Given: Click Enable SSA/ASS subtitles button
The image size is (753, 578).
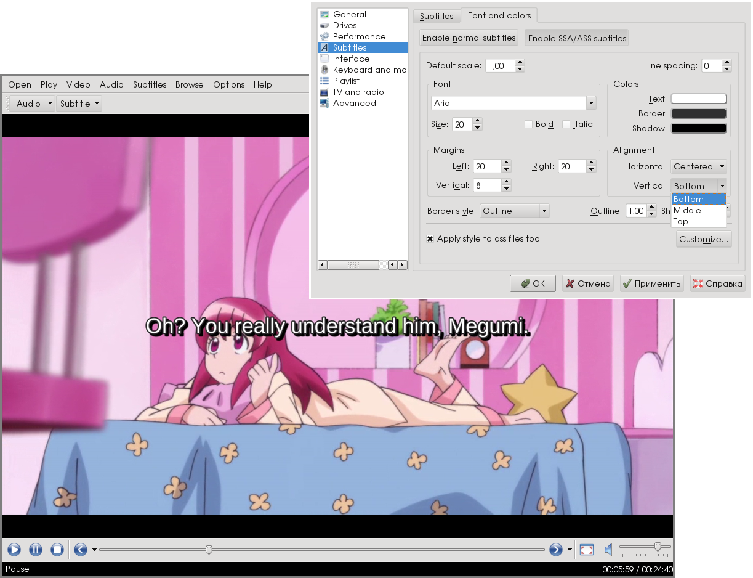Looking at the screenshot, I should (577, 38).
